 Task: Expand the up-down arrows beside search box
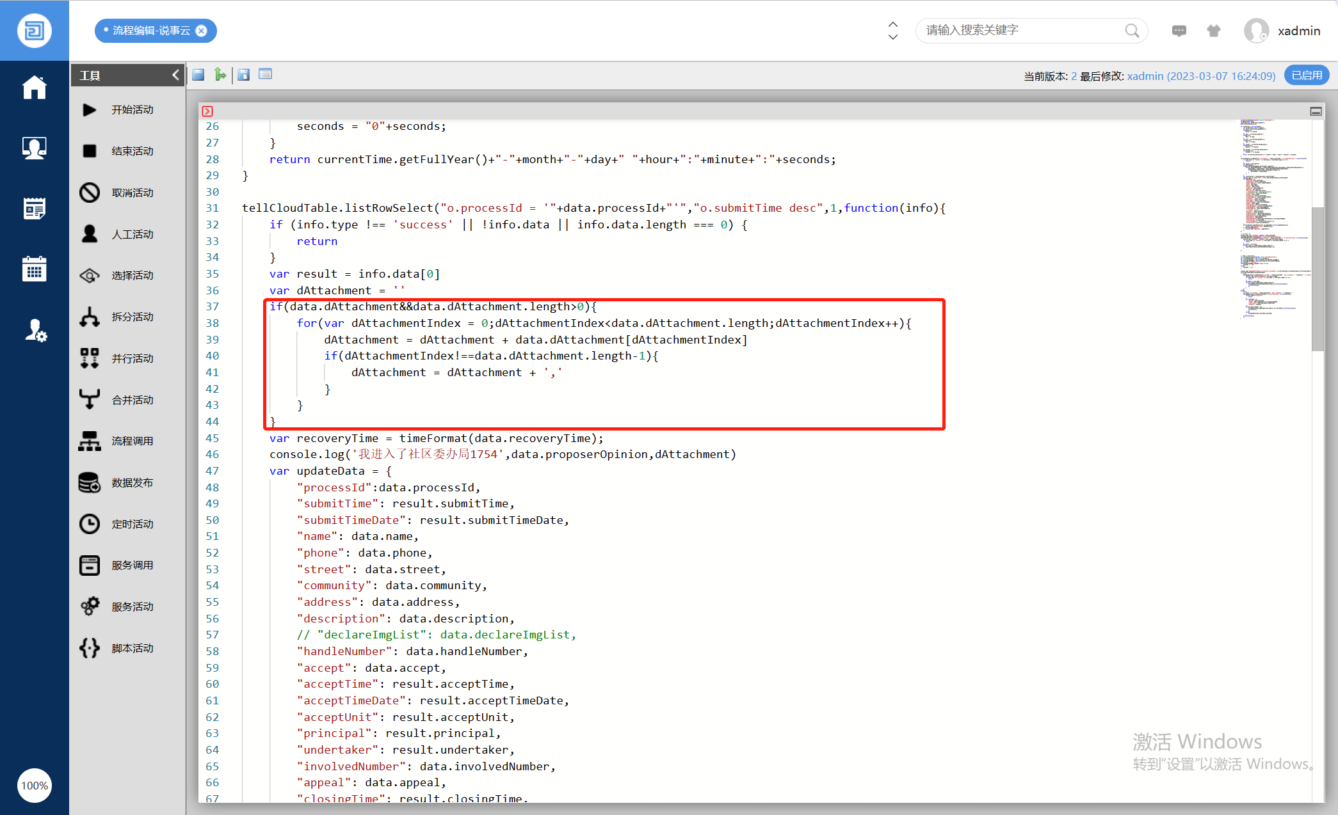[x=893, y=31]
